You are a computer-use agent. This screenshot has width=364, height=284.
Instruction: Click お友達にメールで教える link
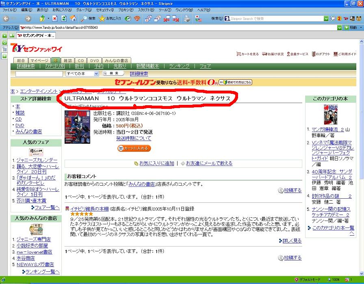point(209,163)
